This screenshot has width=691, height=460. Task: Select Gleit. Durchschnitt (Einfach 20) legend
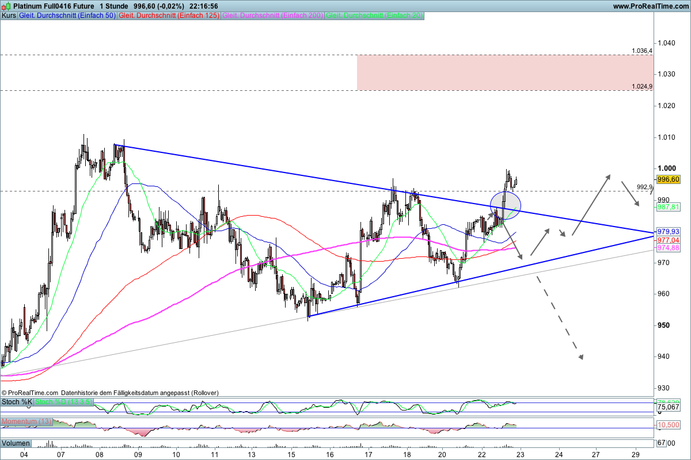[x=375, y=16]
